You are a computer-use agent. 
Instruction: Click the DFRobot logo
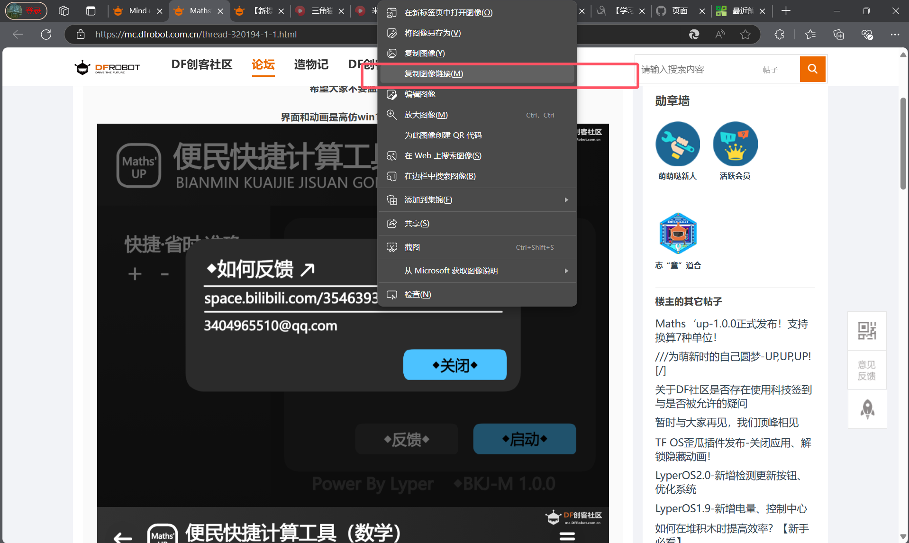107,67
